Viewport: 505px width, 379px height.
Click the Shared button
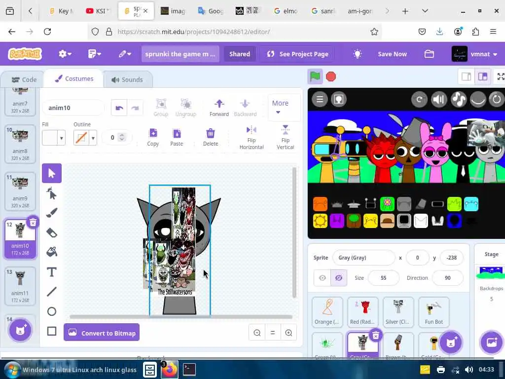point(240,54)
